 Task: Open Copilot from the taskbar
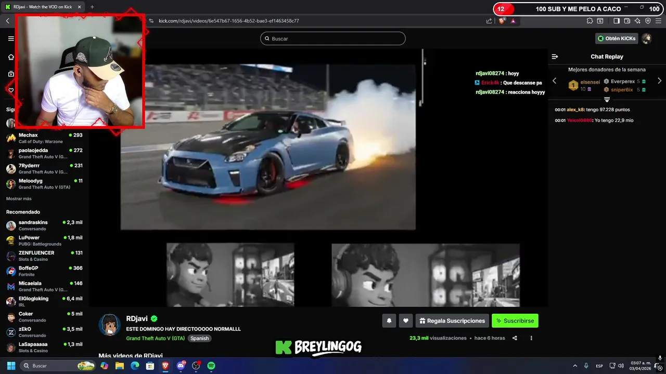tap(104, 366)
